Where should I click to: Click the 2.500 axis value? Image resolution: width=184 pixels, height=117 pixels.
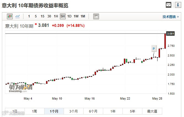pyautogui.click(x=171, y=55)
